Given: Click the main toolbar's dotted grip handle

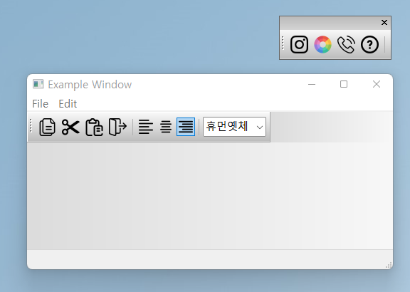Looking at the screenshot, I should pyautogui.click(x=31, y=125).
